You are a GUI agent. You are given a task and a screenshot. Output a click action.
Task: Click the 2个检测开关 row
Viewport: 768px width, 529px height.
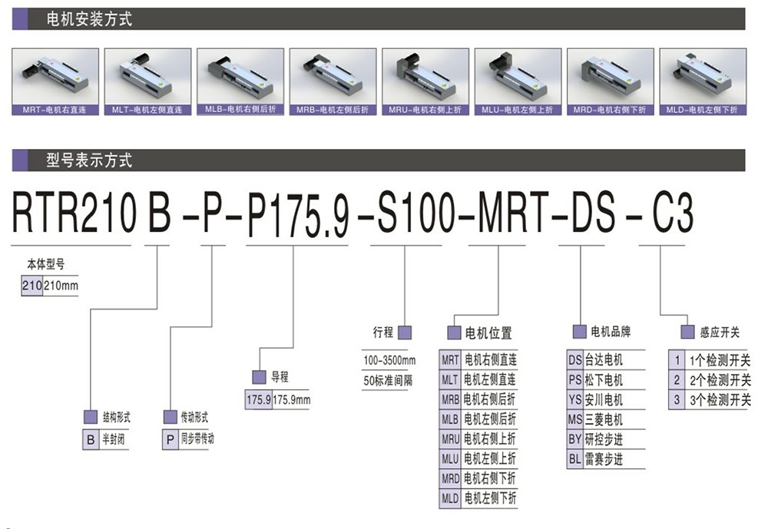click(x=710, y=379)
